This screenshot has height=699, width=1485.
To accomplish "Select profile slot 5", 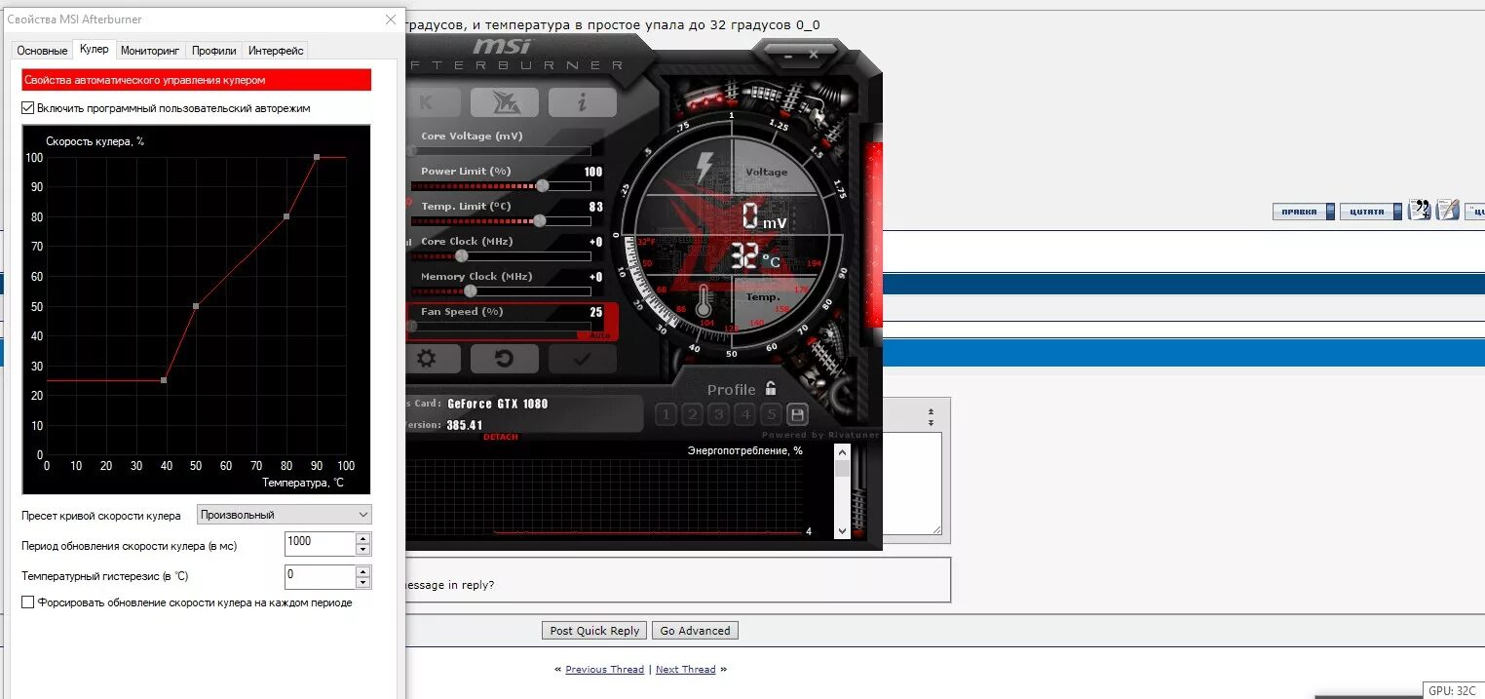I will point(771,414).
